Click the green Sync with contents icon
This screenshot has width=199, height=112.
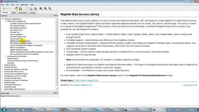tap(21, 8)
